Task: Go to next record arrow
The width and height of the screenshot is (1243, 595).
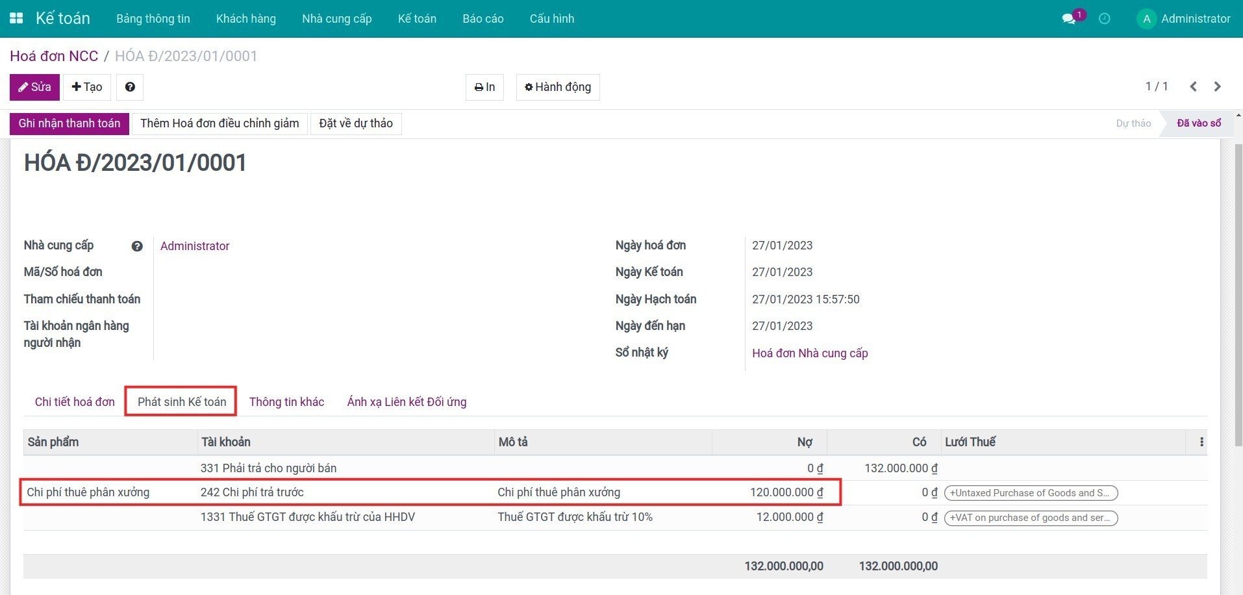Action: [1218, 86]
